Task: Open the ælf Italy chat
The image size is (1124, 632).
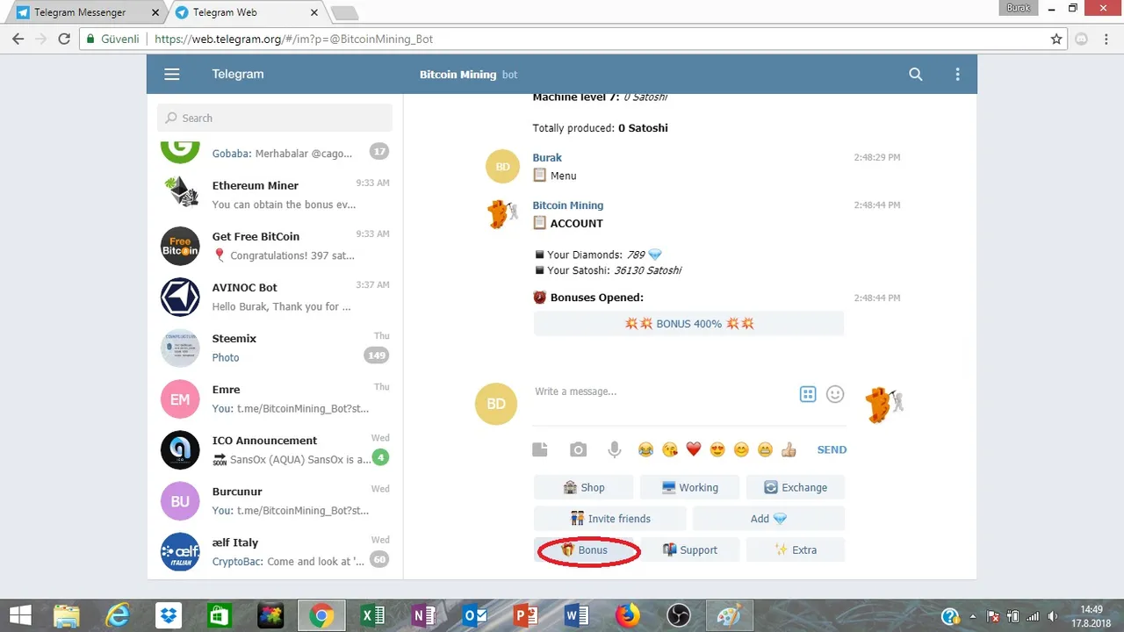Action: click(x=275, y=551)
